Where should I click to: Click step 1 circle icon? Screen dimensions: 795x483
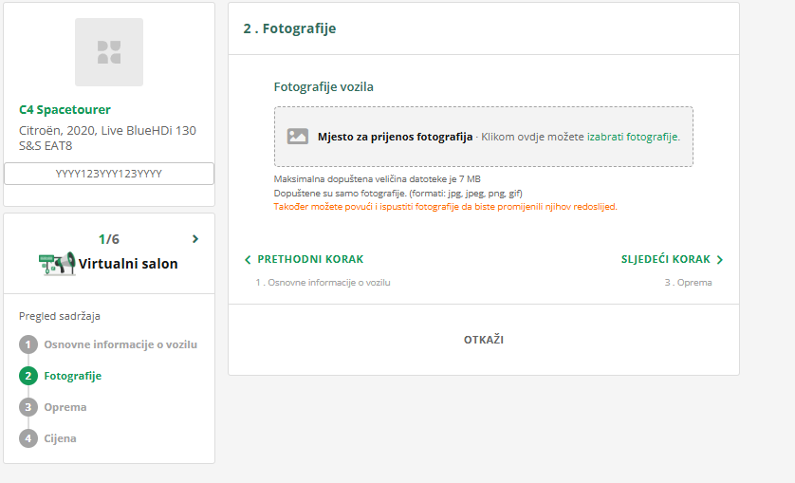click(28, 344)
